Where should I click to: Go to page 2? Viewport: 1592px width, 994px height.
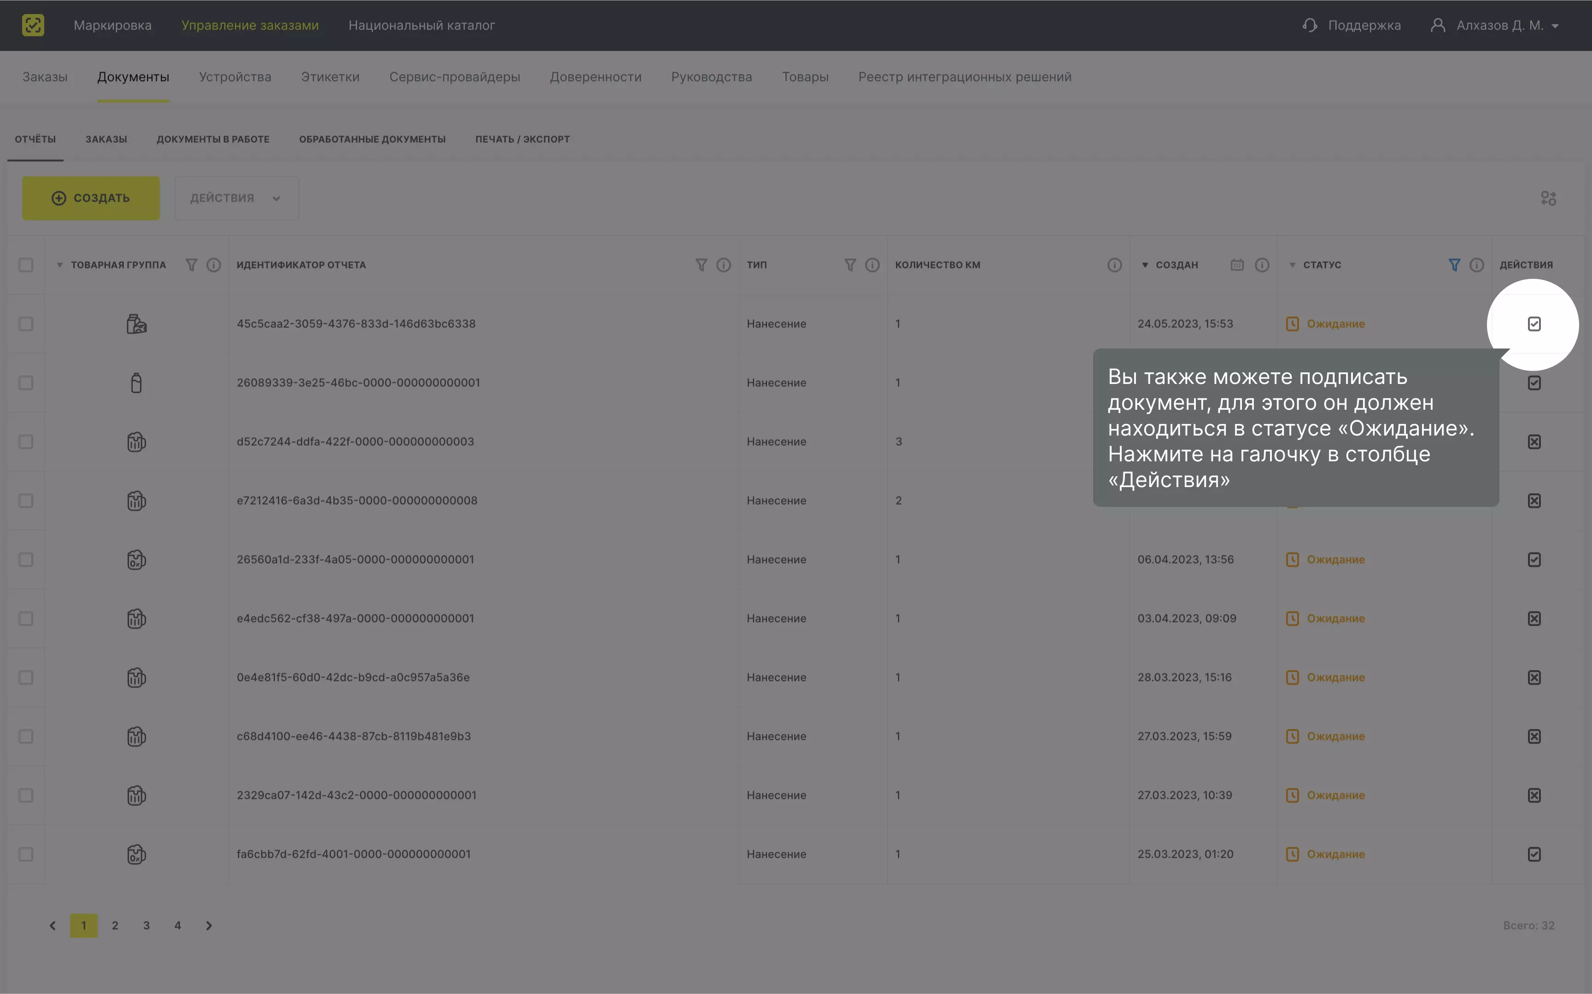point(115,925)
